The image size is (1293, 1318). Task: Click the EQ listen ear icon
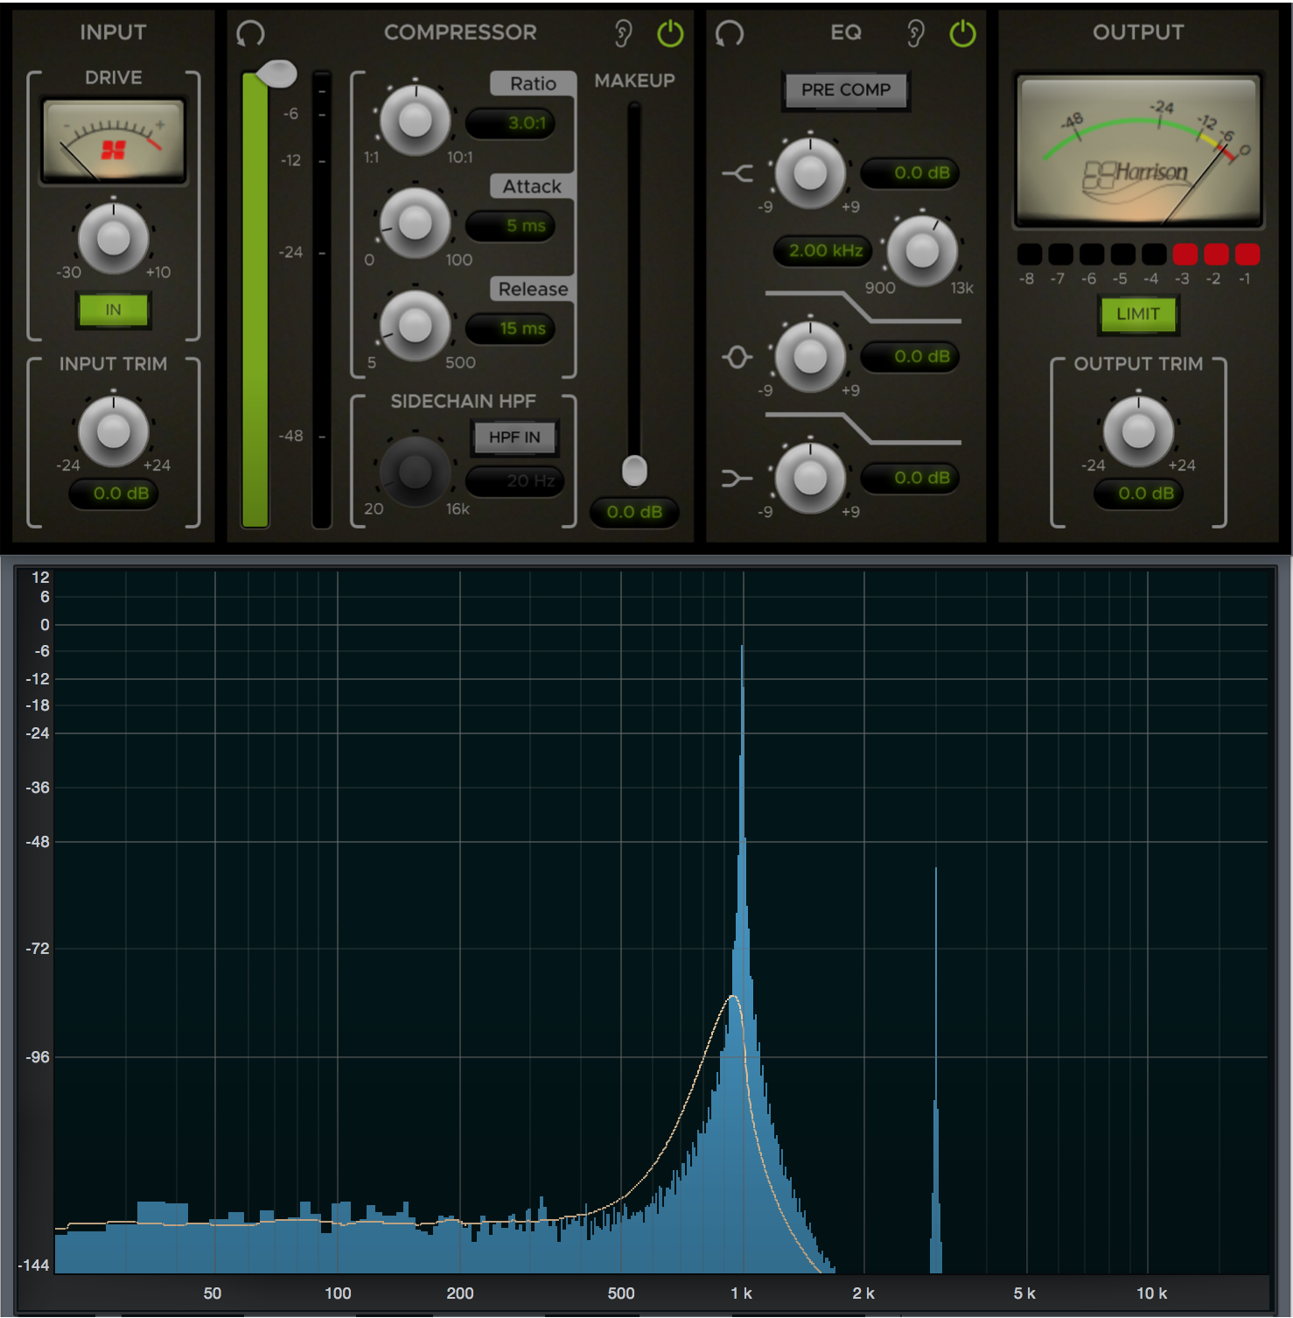(x=915, y=34)
